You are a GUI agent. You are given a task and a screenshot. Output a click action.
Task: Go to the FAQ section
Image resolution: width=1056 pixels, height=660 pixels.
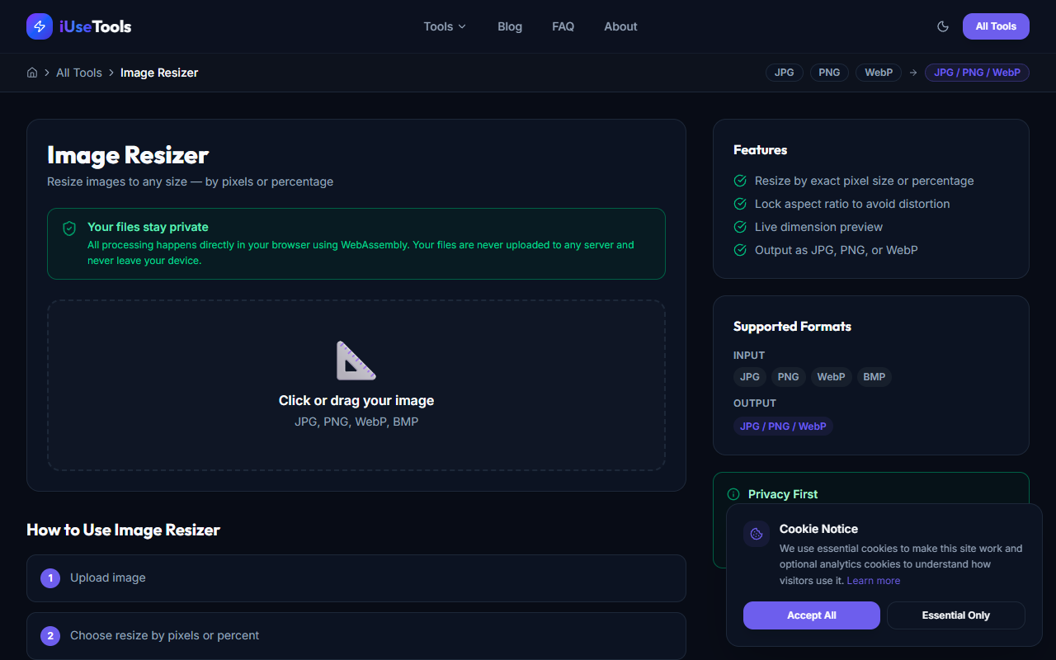point(563,26)
